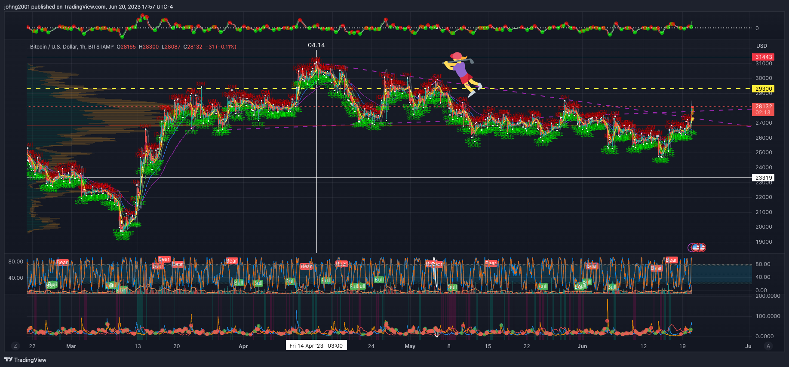
Task: Click the Apr label on time axis
Action: 243,346
